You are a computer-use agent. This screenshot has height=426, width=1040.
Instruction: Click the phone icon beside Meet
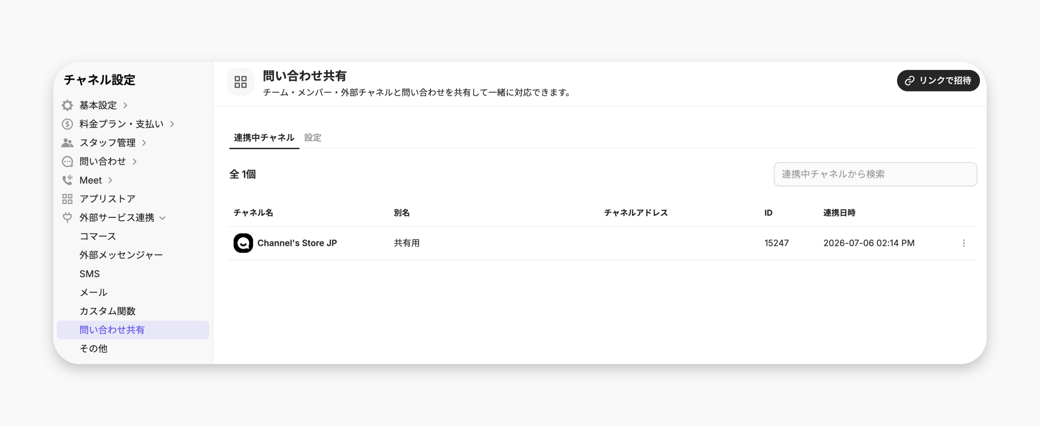point(67,180)
